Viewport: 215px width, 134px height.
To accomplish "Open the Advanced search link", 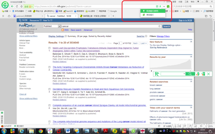I will [88, 30].
